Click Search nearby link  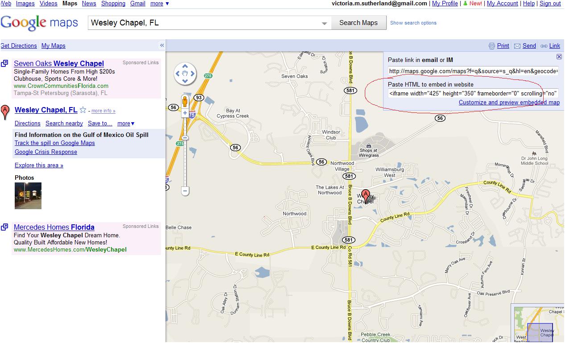click(64, 124)
